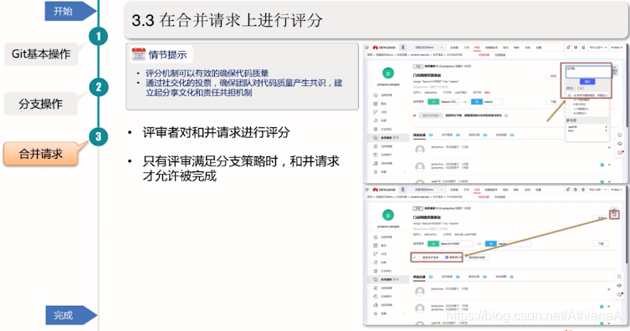This screenshot has width=630, height=331.
Task: Open user account dropdown in upper screenshot header
Action: (617, 48)
